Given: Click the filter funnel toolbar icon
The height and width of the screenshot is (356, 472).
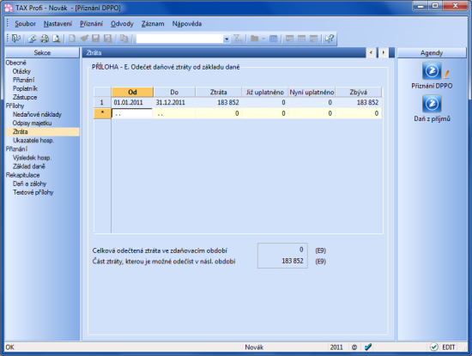Looking at the screenshot, I should click(x=238, y=39).
